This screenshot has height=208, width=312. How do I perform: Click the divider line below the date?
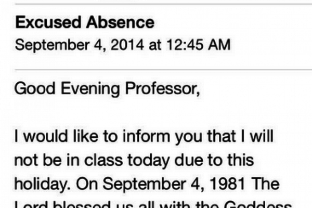click(x=156, y=69)
